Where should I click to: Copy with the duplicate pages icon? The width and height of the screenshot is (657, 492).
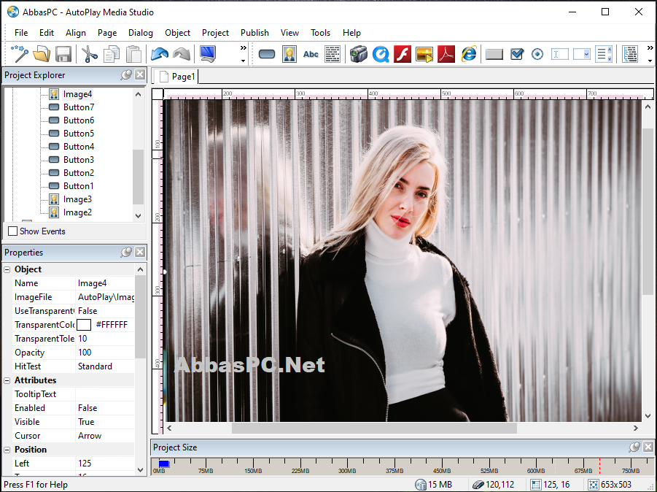click(112, 54)
